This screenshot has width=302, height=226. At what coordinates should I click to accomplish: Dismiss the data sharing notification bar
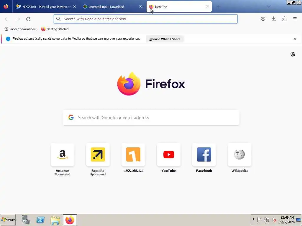coord(295,39)
